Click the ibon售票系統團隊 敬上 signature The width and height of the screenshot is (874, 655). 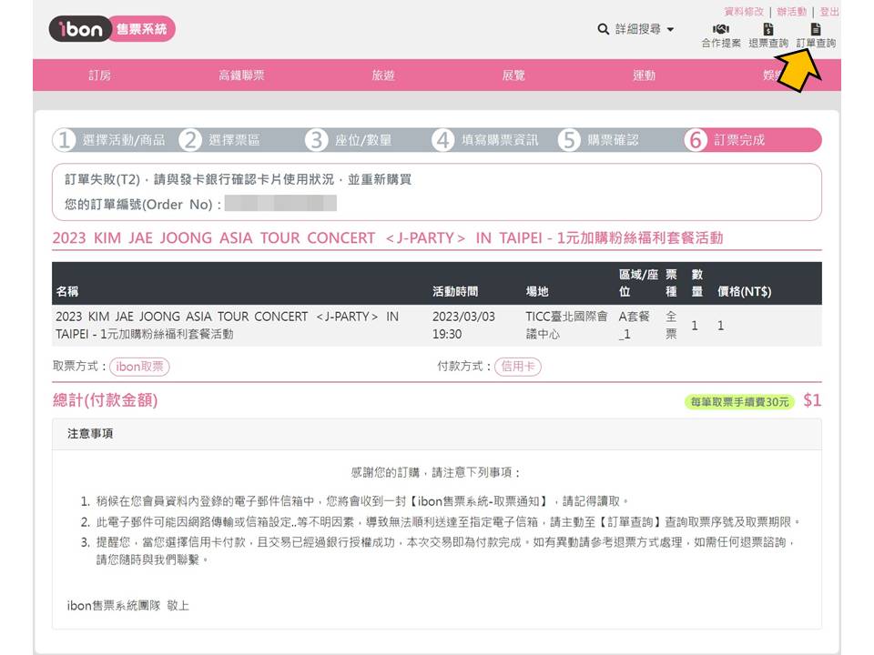(128, 606)
